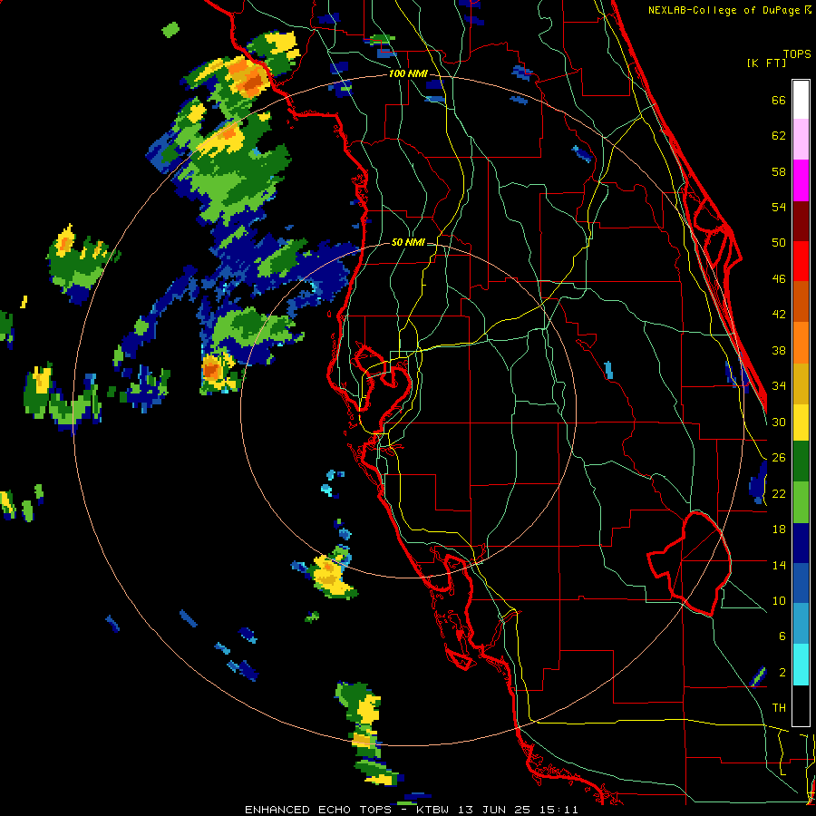
Task: Click the legend value "54"
Action: click(x=779, y=207)
